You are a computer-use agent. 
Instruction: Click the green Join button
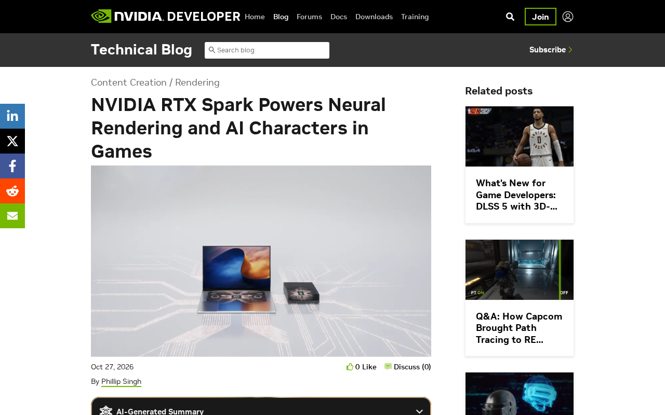click(540, 17)
